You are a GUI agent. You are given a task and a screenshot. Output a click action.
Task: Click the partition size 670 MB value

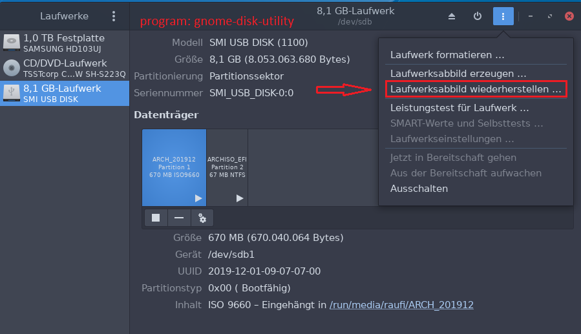[276, 238]
